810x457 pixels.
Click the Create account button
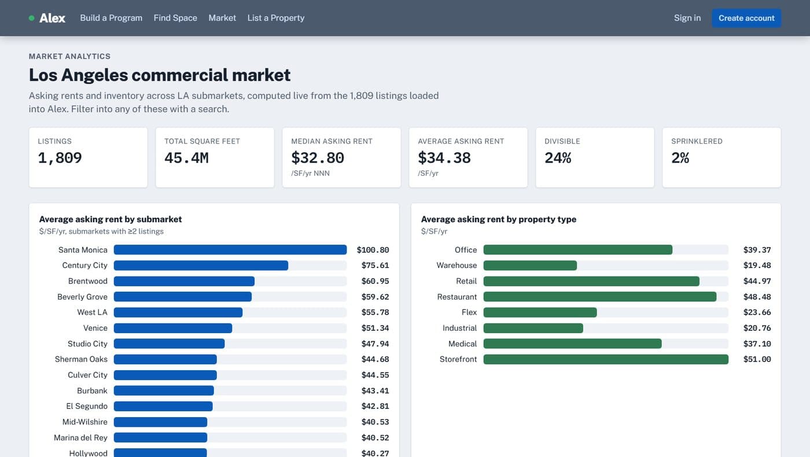(x=746, y=18)
